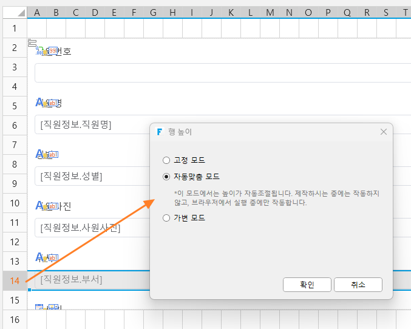Select the 자동맞춤 모드 radio button
The height and width of the screenshot is (329, 411).
click(x=166, y=177)
